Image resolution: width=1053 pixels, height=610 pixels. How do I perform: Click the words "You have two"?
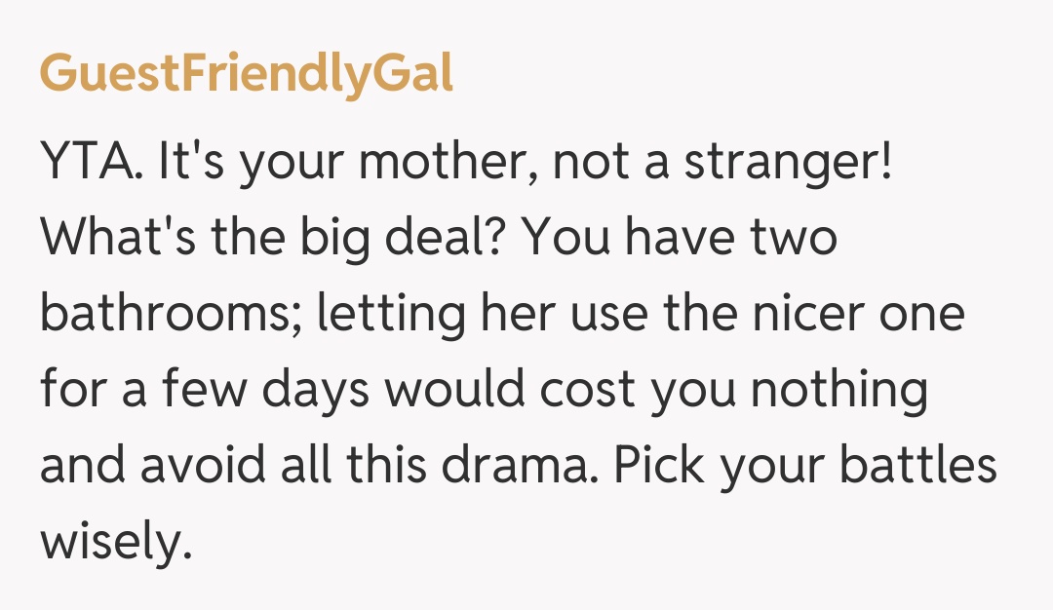pyautogui.click(x=680, y=240)
